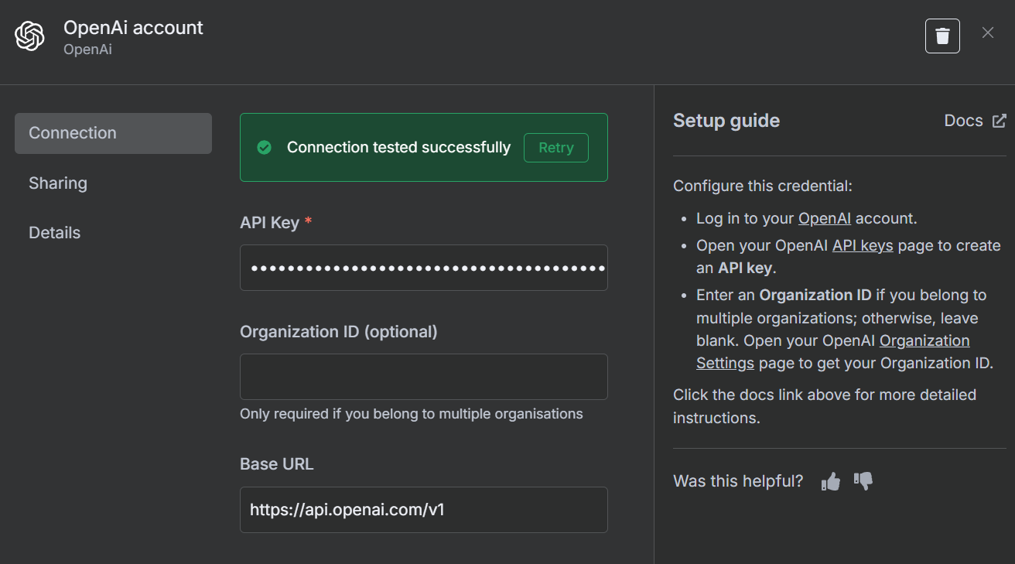Open the Organization Settings link

point(924,341)
